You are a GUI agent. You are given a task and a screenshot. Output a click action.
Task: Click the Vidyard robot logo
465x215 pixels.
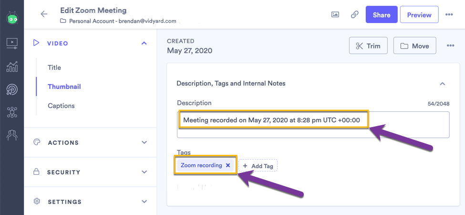[12, 18]
